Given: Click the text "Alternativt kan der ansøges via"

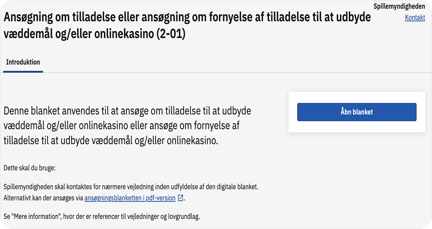Looking at the screenshot, I should 43,198.
